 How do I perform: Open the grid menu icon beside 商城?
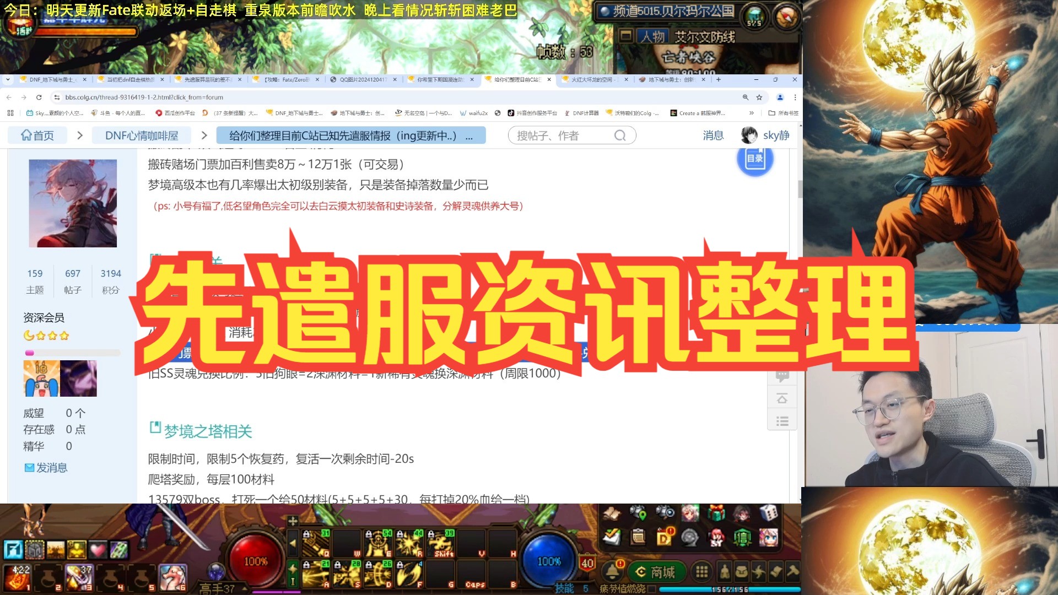(x=701, y=572)
